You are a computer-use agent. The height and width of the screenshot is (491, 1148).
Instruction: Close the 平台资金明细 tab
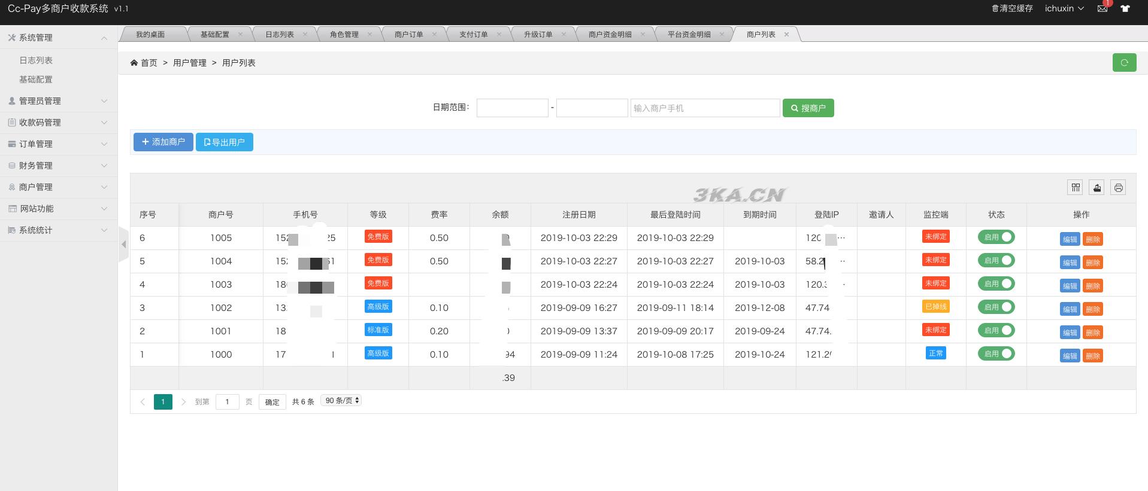point(722,34)
